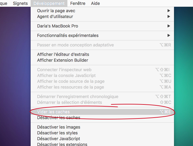Close the Développement menu via its title

49,3
